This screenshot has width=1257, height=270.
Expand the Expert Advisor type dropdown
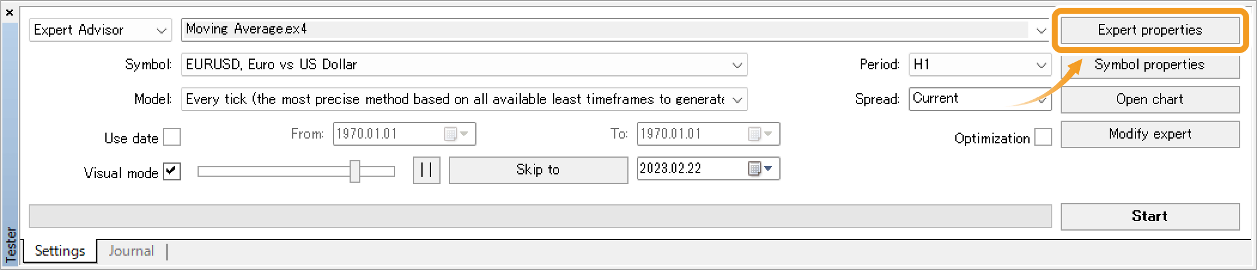[x=161, y=30]
